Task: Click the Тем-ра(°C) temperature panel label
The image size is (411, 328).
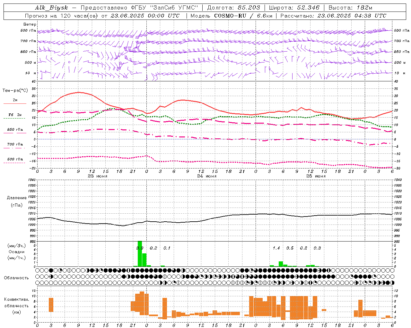Action: coord(15,91)
